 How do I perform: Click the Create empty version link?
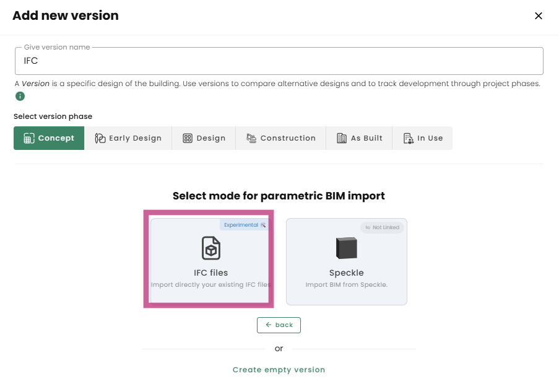coord(279,370)
